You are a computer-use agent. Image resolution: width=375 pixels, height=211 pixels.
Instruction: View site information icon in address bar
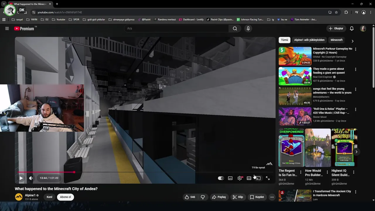click(34, 12)
